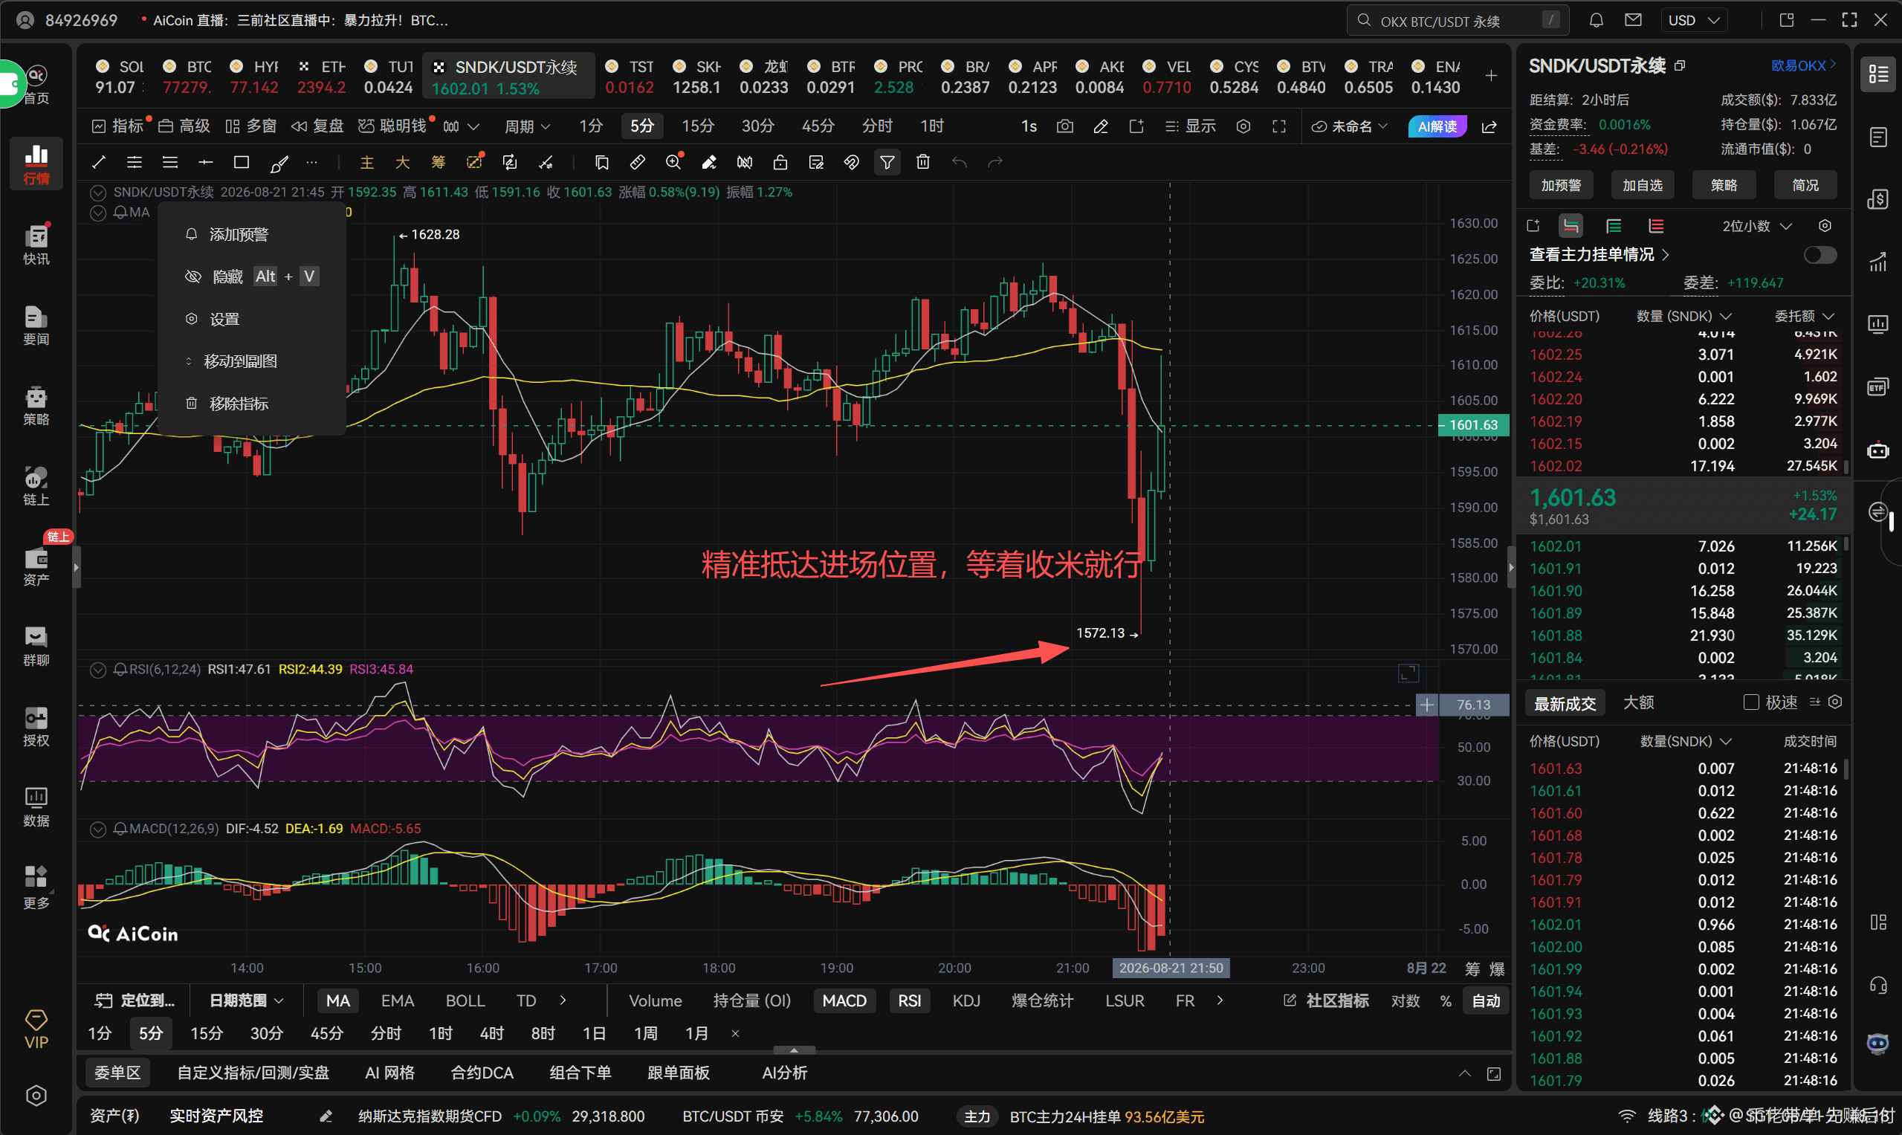Toggle 对数 logarithmic scale

[1405, 1000]
